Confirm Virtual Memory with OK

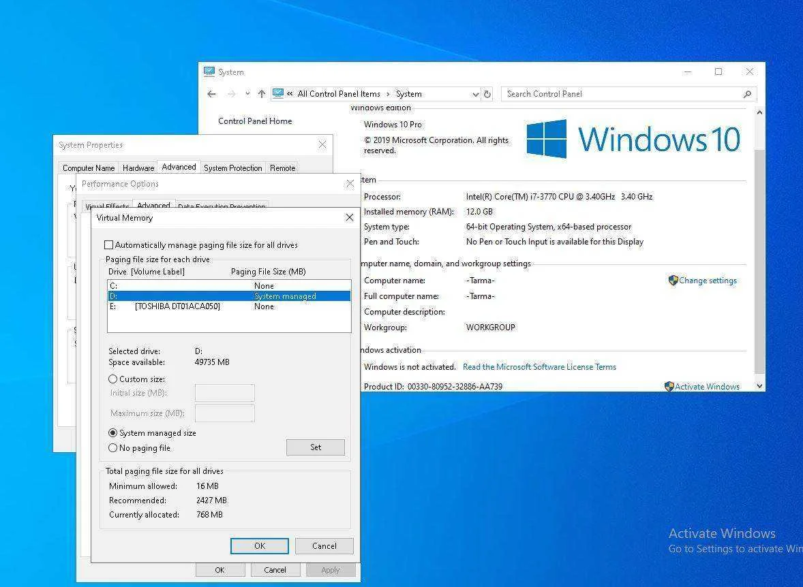260,546
